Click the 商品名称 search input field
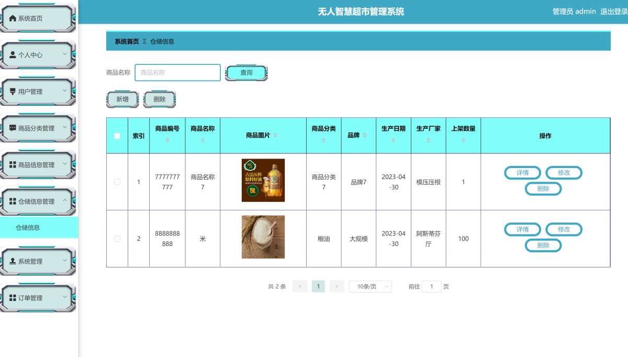Screen dimensions: 628x357 coord(177,73)
